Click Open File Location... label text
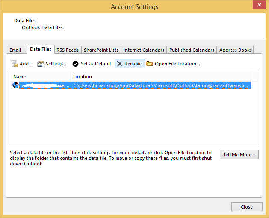This screenshot has width=269, height=218. [177, 64]
